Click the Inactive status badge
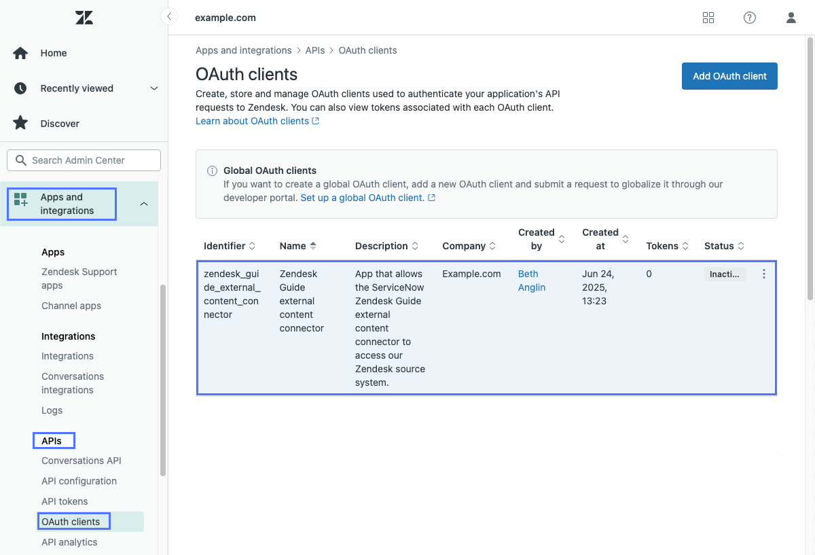815x555 pixels. 725,274
